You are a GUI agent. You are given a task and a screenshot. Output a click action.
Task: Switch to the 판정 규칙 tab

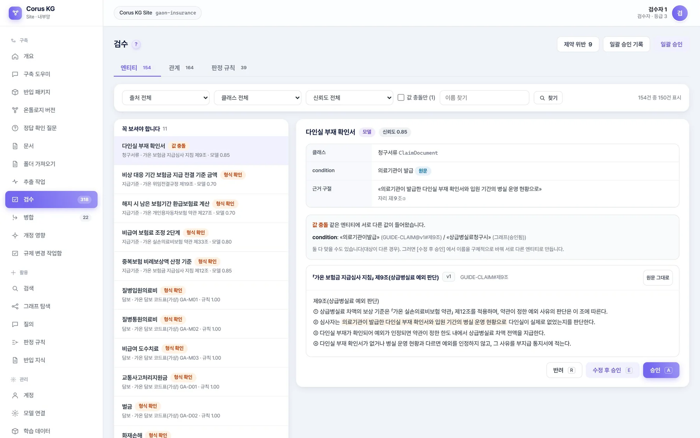point(229,68)
